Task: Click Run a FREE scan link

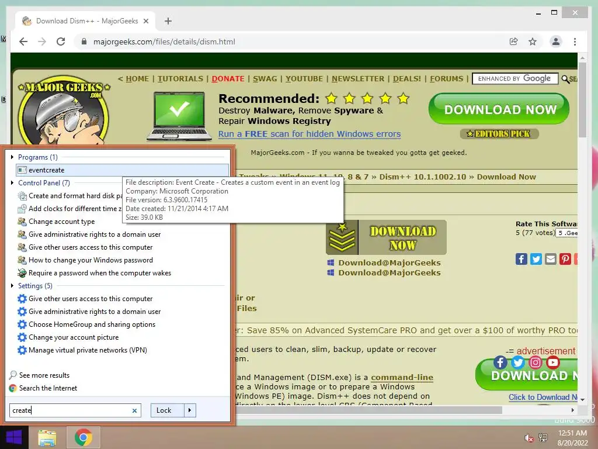Action: pyautogui.click(x=310, y=134)
